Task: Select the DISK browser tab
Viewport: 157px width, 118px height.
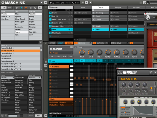Action: tap(9, 8)
